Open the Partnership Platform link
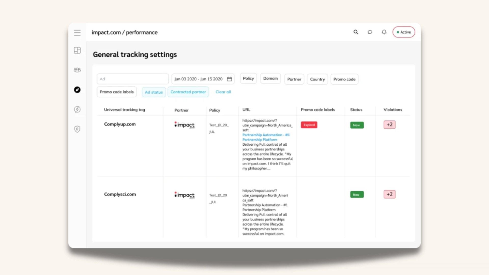489x275 pixels. 260,140
